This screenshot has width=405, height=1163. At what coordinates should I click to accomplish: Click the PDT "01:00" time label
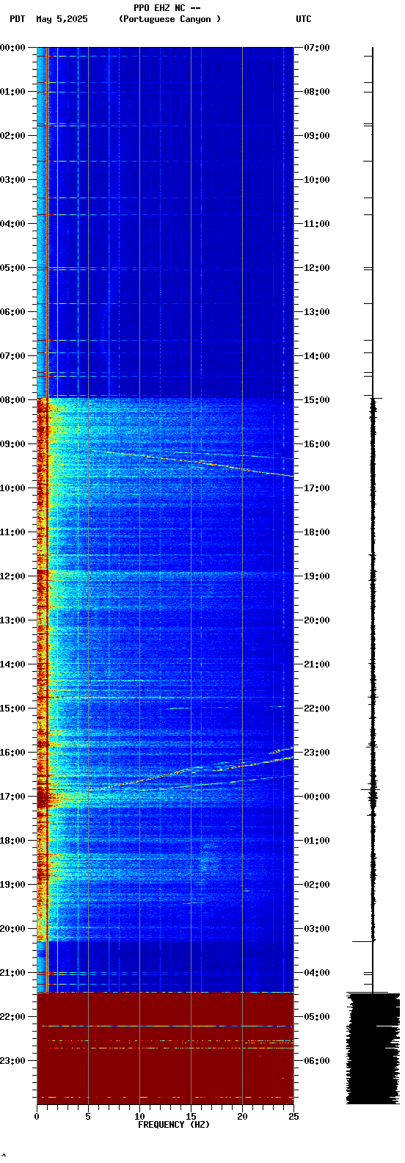(x=13, y=91)
